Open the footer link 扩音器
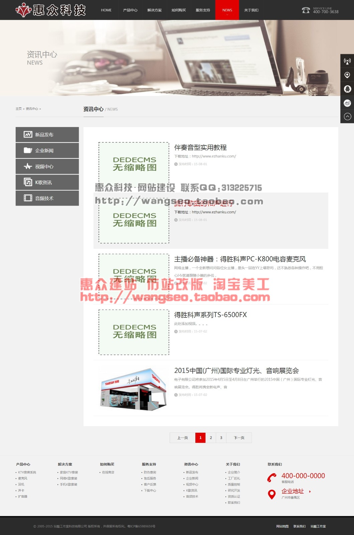Image resolution: width=354 pixels, height=535 pixels. click(x=23, y=497)
